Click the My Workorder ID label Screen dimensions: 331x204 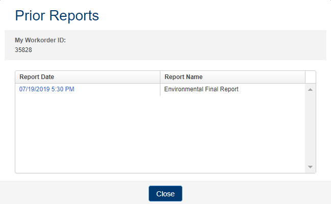(x=40, y=40)
